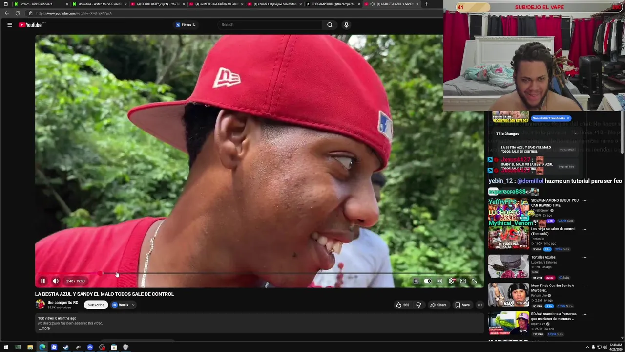Switch to conoci a rdjavi tab
Viewport: 625px width, 352px height.
pos(273,4)
